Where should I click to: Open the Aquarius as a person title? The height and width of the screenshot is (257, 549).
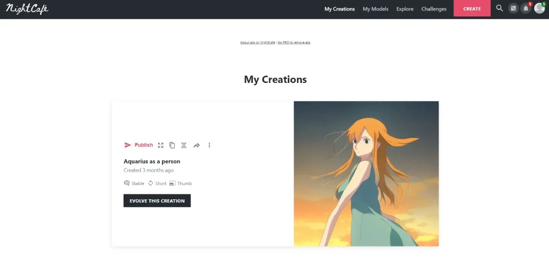click(x=152, y=161)
